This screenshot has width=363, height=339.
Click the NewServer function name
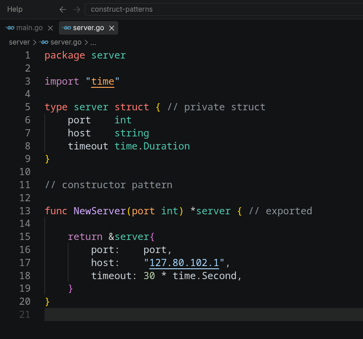(100, 211)
